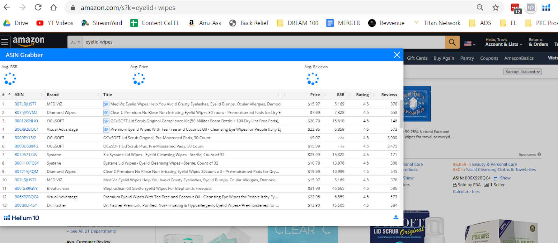
Task: Click the SP badge on the MediViz row
Action: point(106,104)
